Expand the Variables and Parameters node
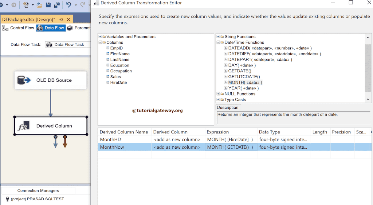Image resolution: width=373 pixels, height=205 pixels. [x=100, y=37]
